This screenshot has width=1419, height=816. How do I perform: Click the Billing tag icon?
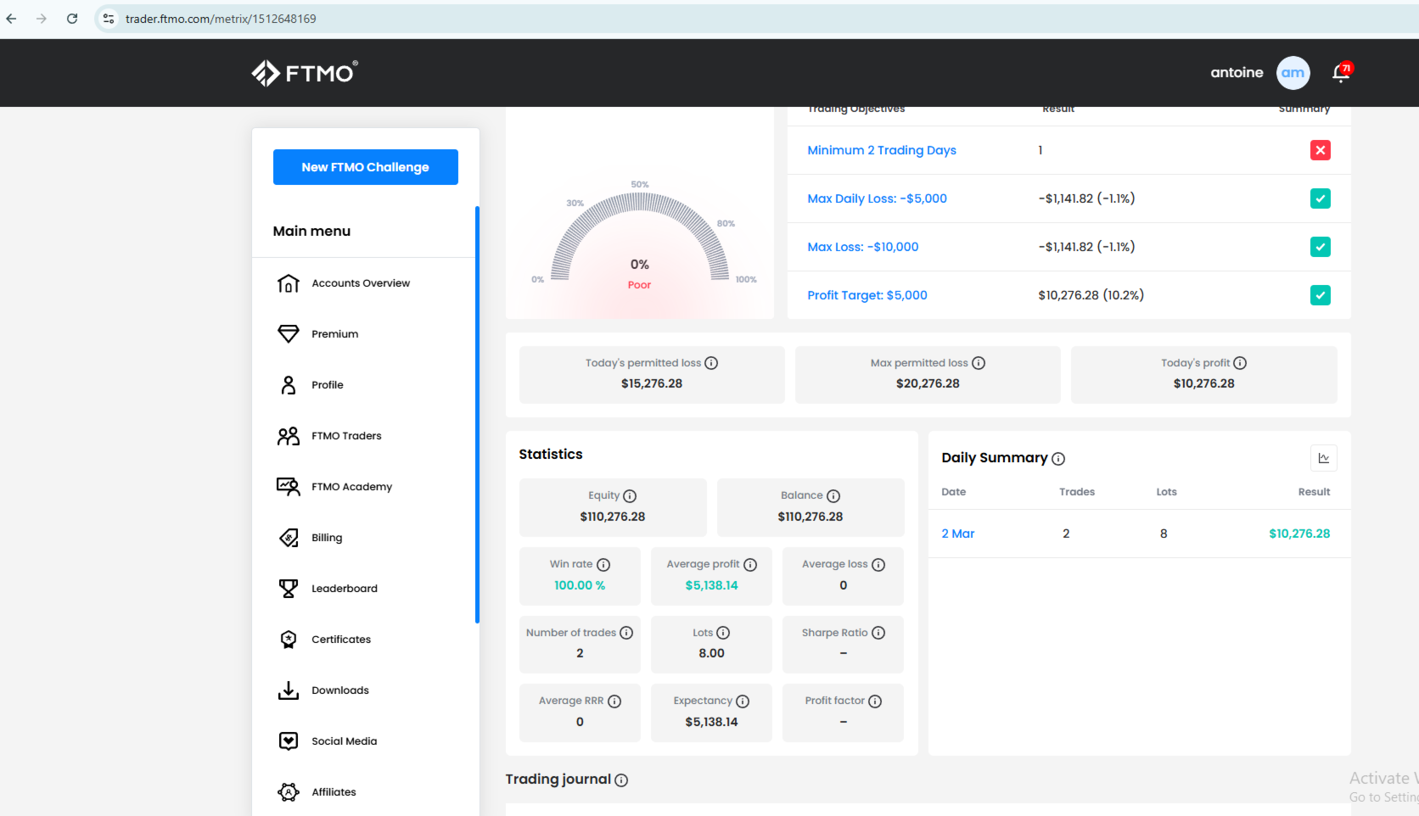click(289, 538)
